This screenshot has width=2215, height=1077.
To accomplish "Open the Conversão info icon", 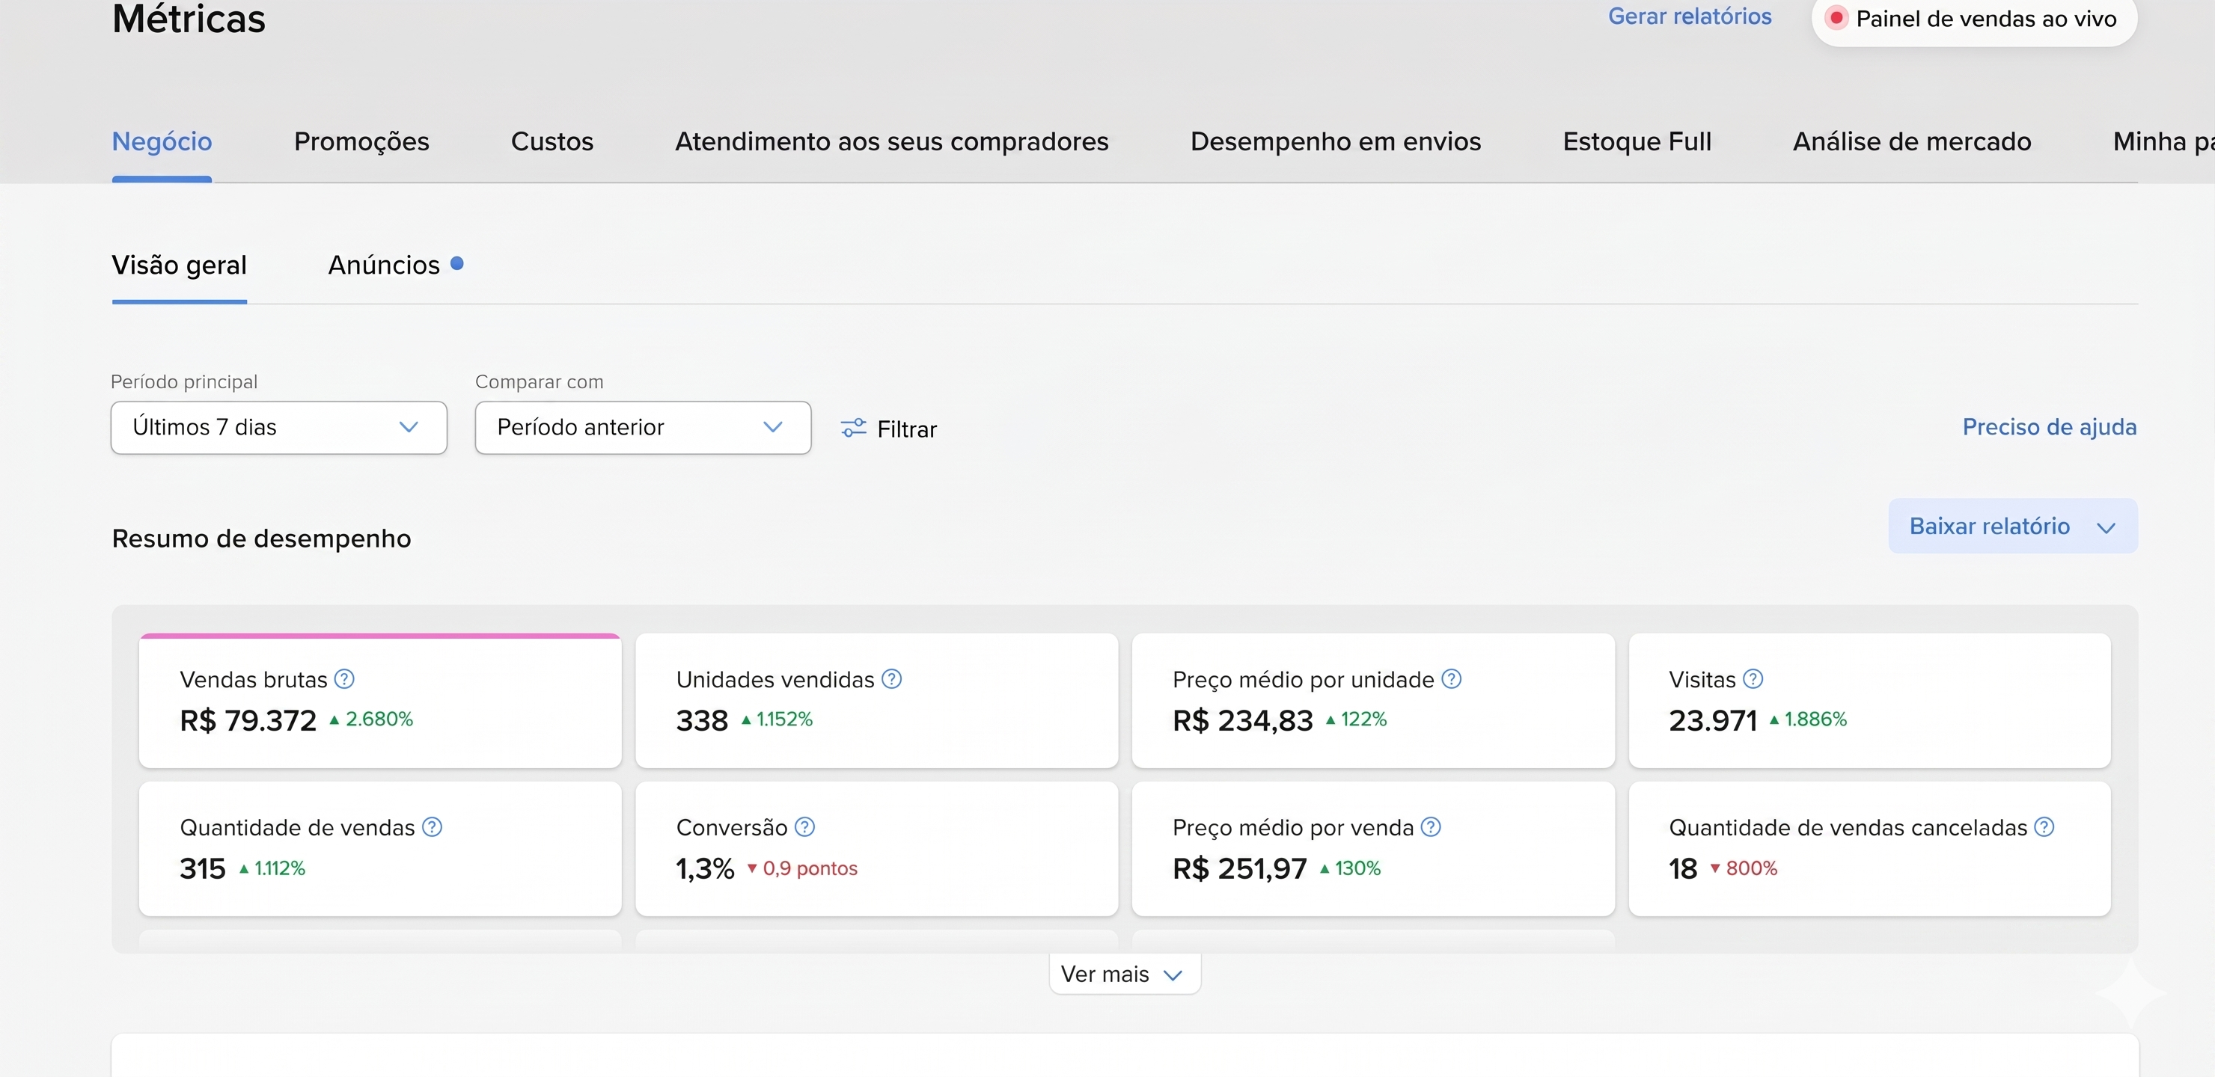I will point(805,827).
